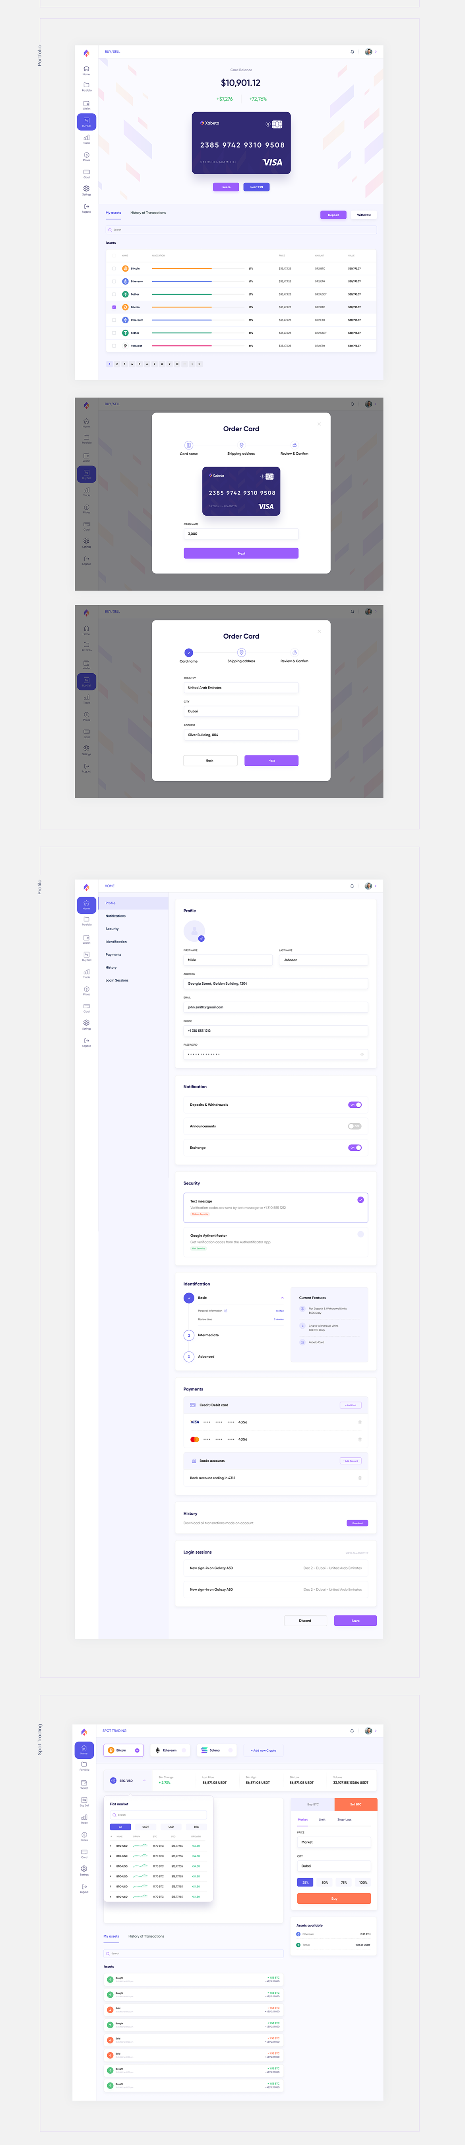Select Text message security option radio

click(360, 1200)
